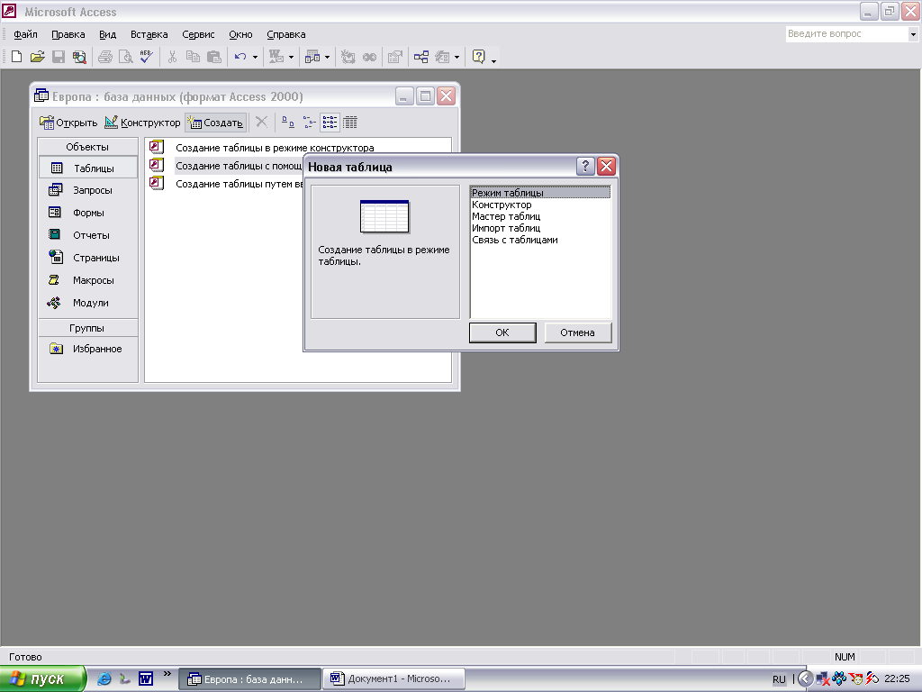Open the help question box dropdown
This screenshot has height=692, width=922.
pos(913,34)
